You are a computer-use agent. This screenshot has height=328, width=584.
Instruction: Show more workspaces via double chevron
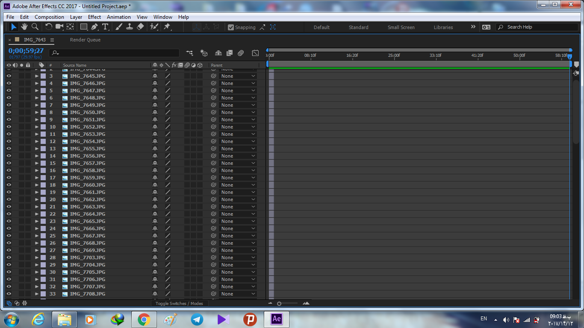[473, 27]
